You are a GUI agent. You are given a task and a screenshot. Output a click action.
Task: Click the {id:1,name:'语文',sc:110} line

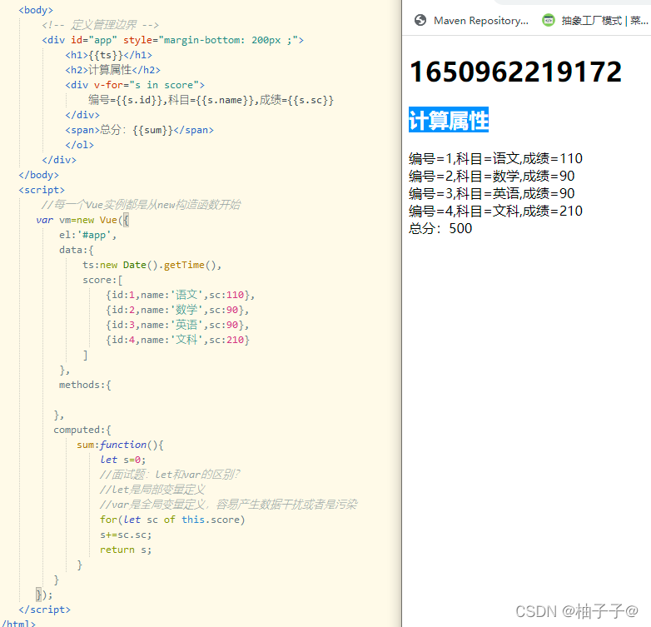180,295
